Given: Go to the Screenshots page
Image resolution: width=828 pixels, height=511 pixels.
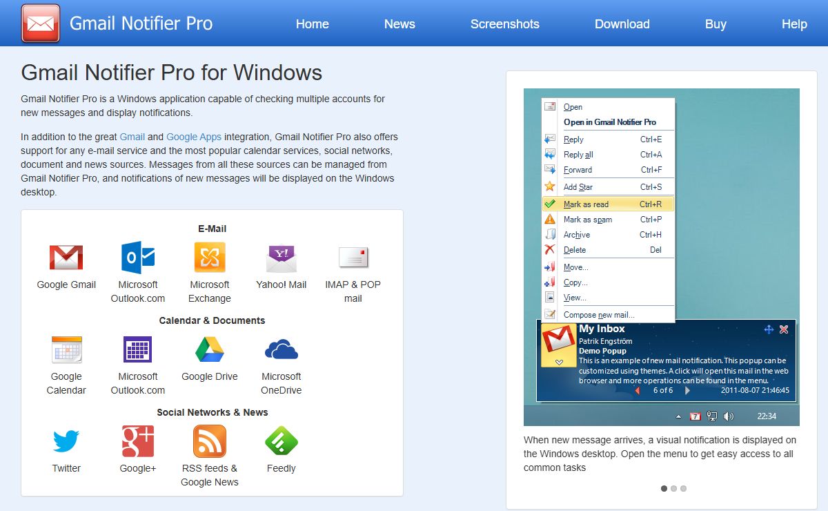Looking at the screenshot, I should (505, 23).
